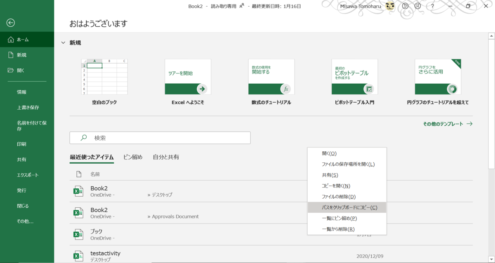Viewport: 495px width, 263px height.
Task: Click the smiley feedback face icon
Action: [405, 6]
